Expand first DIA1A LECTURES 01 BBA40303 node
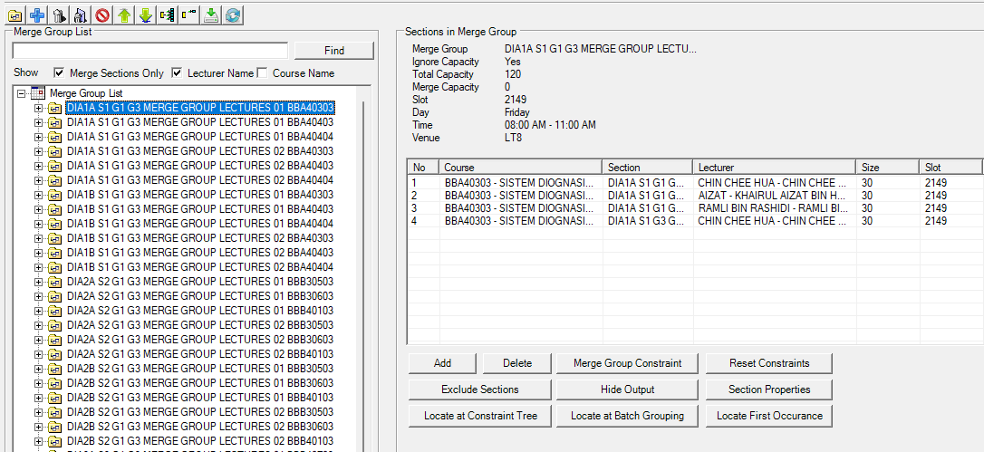The image size is (984, 452). [x=38, y=108]
